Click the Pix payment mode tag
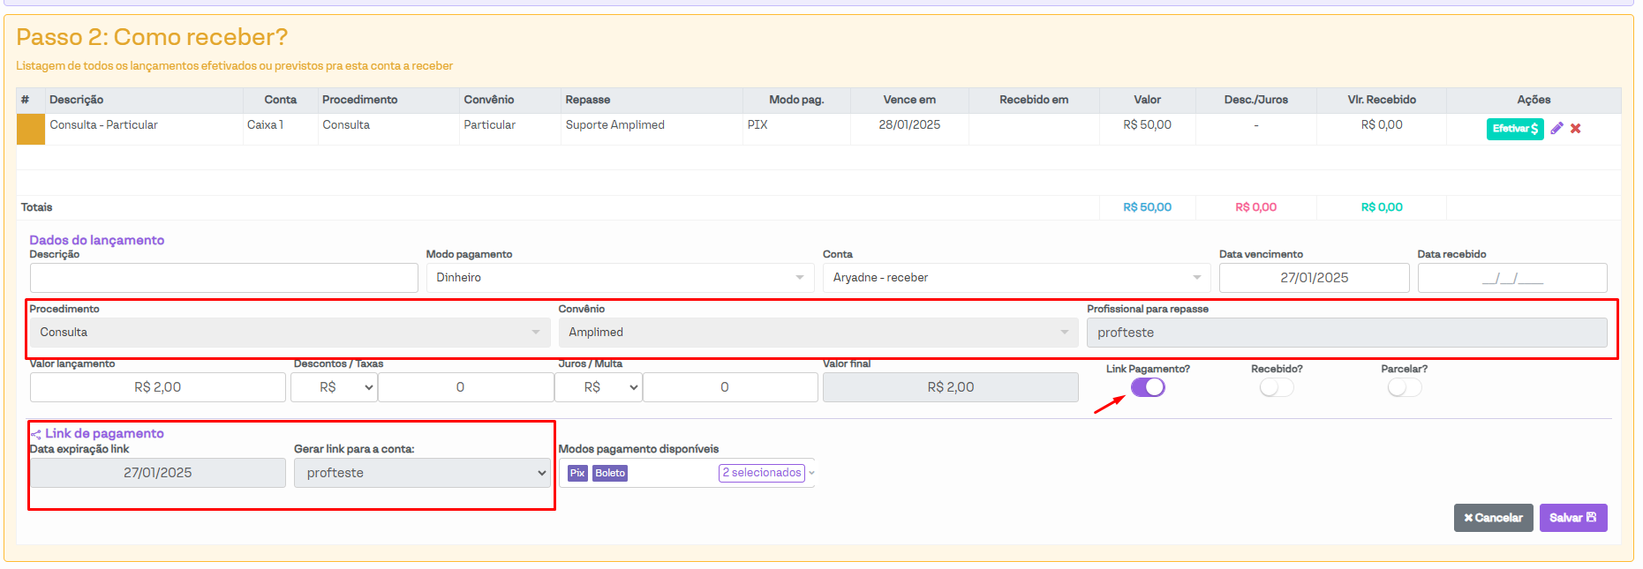 (577, 473)
